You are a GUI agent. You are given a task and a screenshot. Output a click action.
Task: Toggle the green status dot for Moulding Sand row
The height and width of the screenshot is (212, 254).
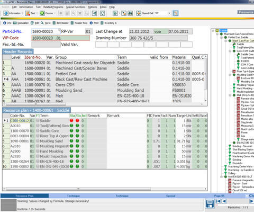click(x=71, y=141)
